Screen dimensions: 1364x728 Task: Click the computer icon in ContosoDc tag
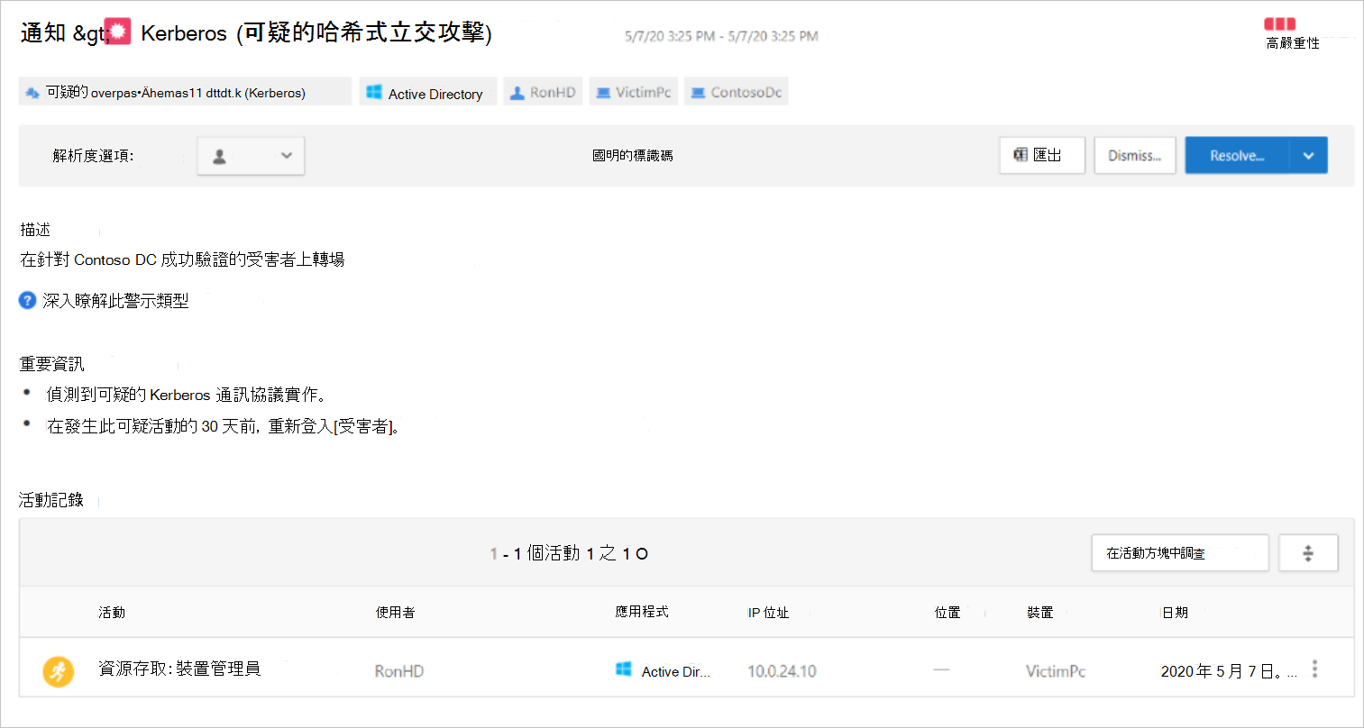pos(698,93)
